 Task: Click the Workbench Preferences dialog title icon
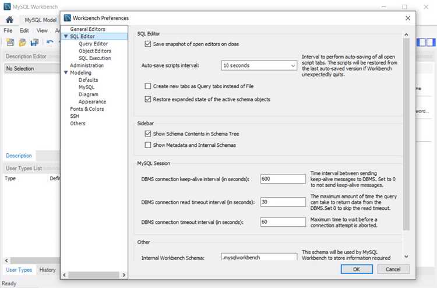(x=68, y=18)
